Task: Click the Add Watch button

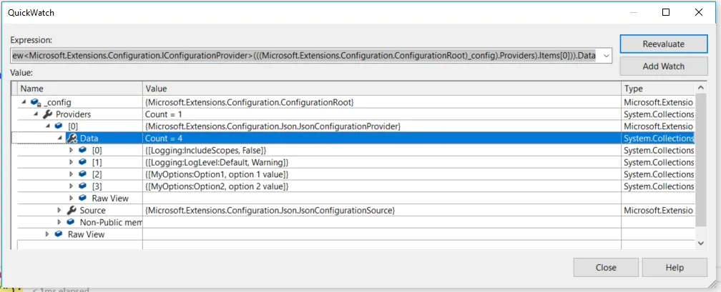Action: click(x=663, y=66)
